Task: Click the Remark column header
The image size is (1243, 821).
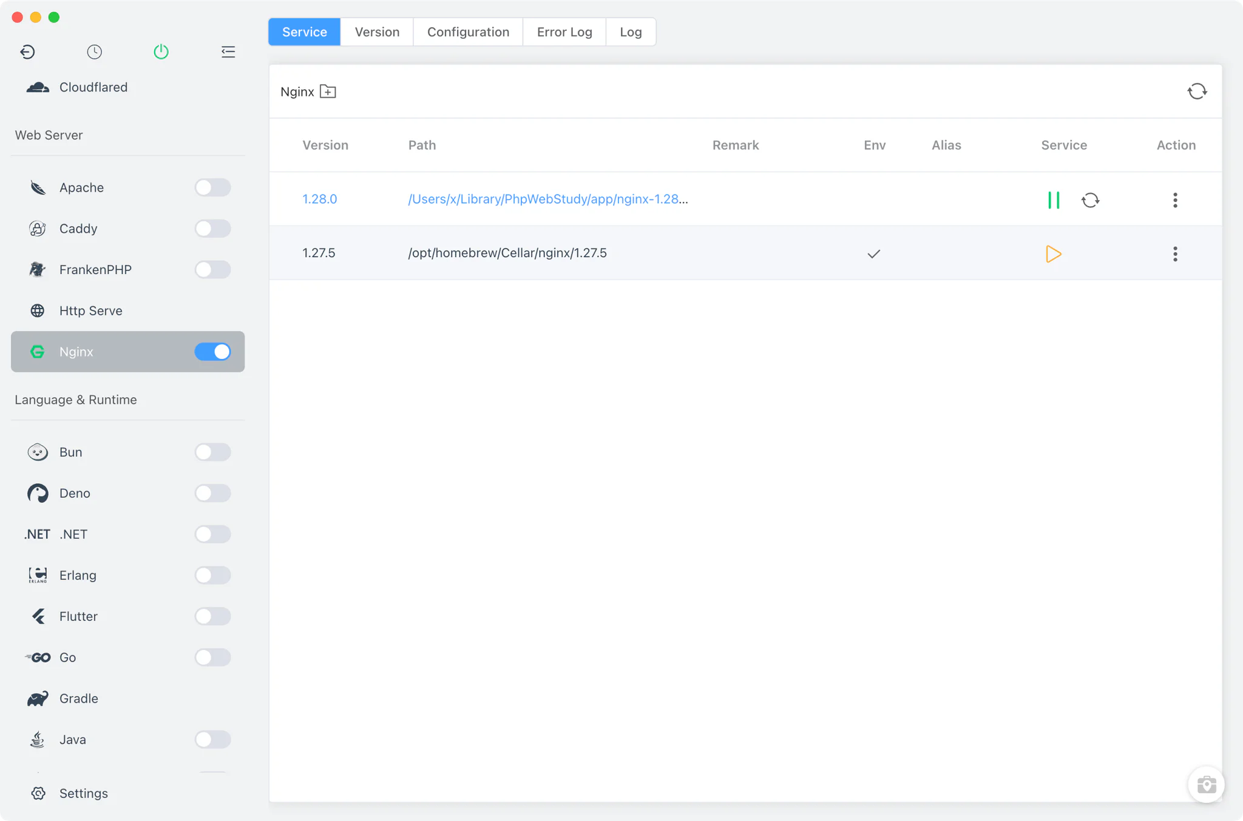Action: click(x=736, y=145)
